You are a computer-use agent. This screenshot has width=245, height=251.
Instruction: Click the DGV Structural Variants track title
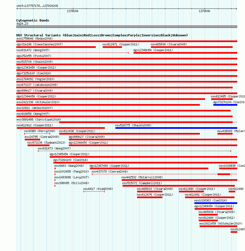[x=102, y=35]
